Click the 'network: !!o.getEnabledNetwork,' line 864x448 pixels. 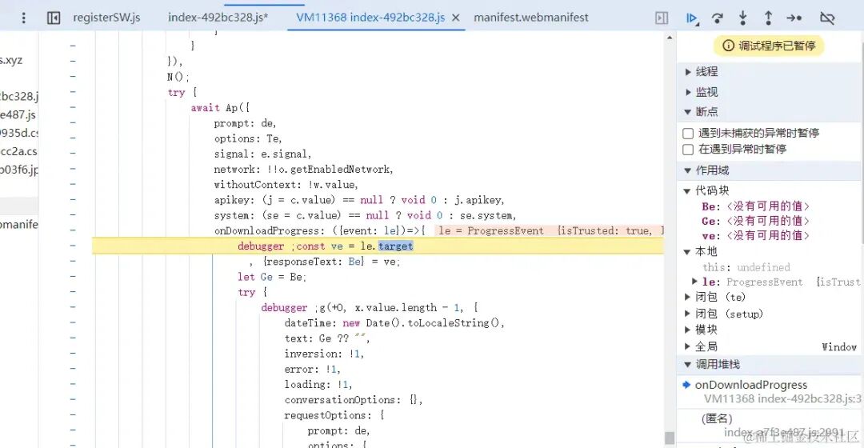(304, 169)
